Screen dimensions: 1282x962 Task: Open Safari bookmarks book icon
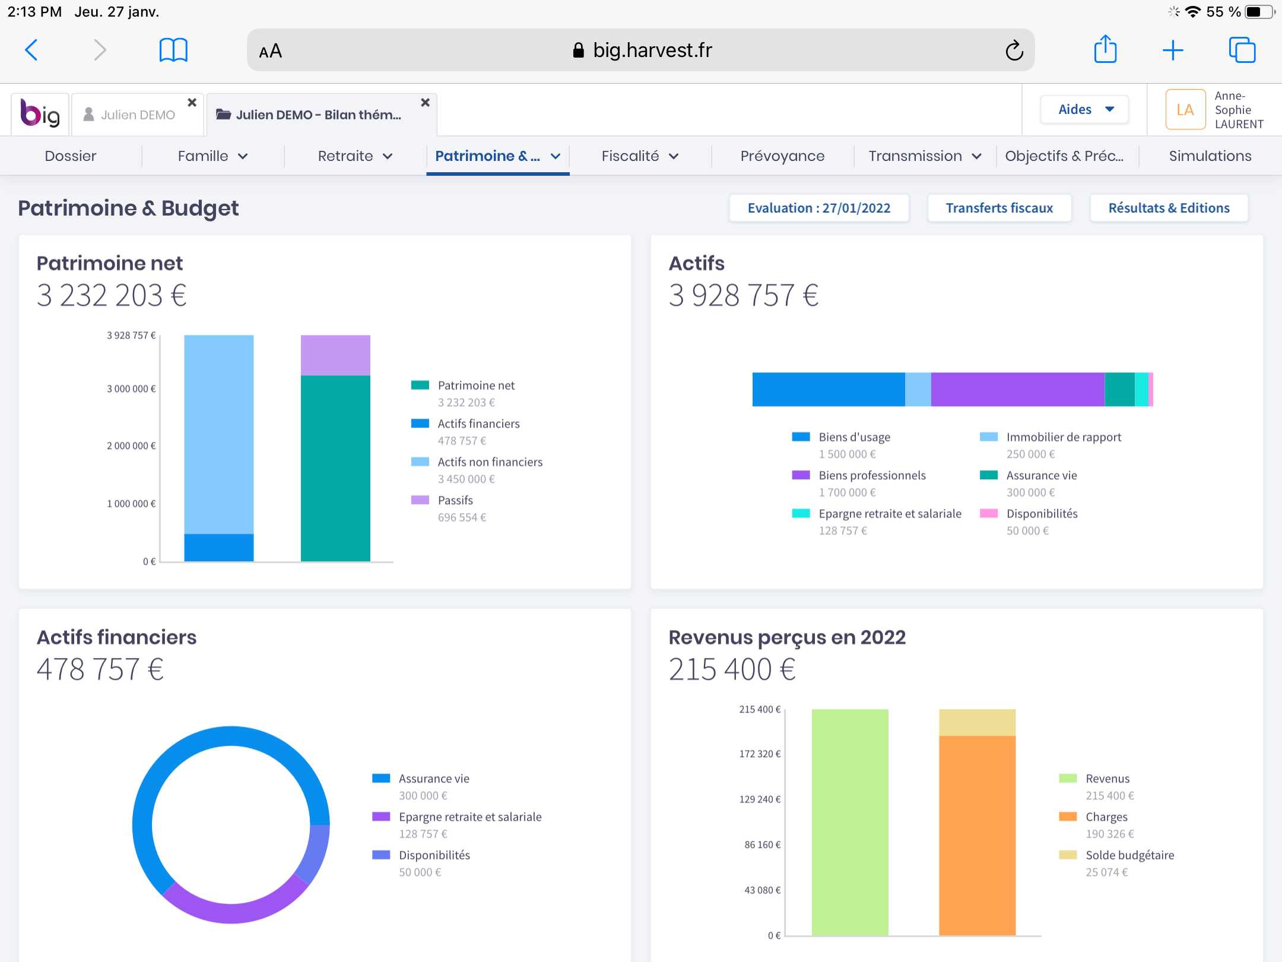[x=173, y=50]
